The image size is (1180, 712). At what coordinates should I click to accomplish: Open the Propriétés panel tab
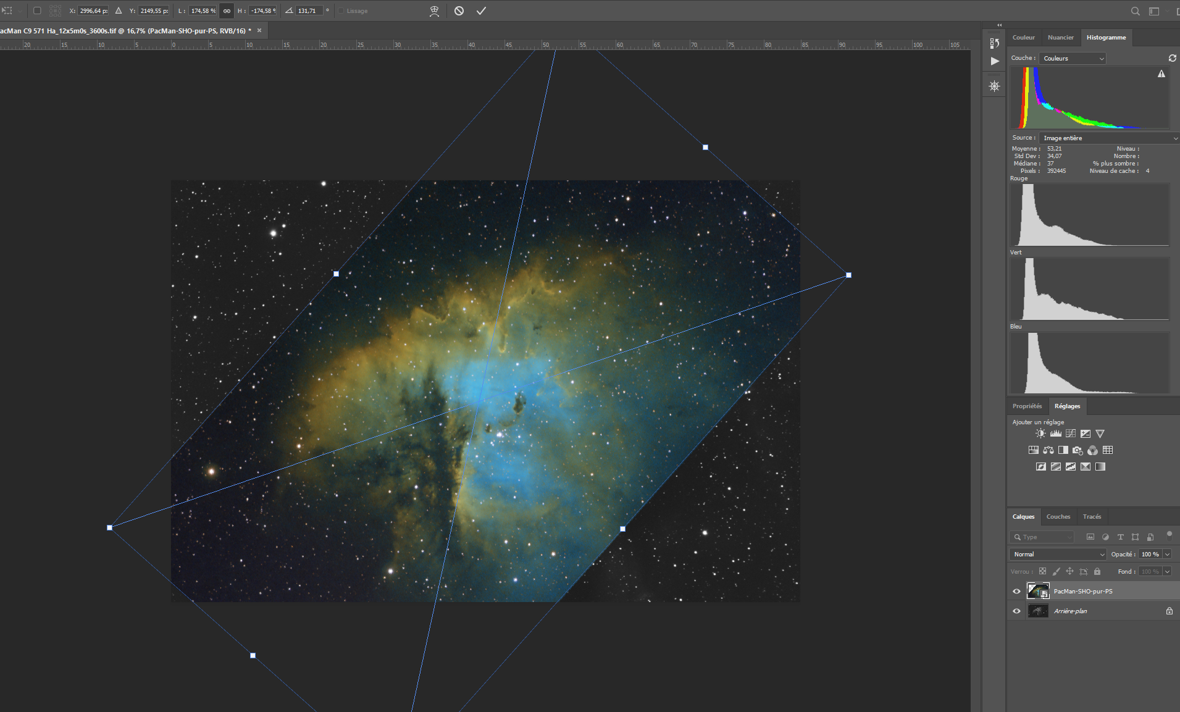coord(1027,406)
